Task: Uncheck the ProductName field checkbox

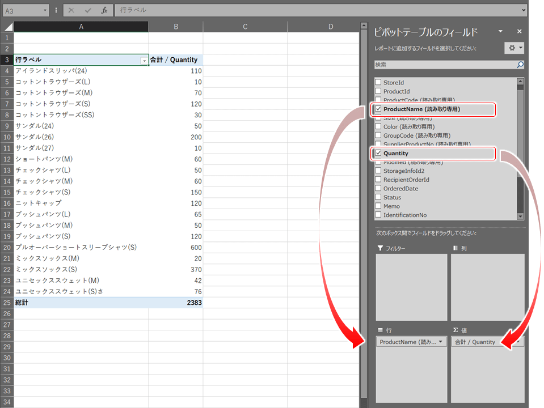Action: tap(378, 109)
